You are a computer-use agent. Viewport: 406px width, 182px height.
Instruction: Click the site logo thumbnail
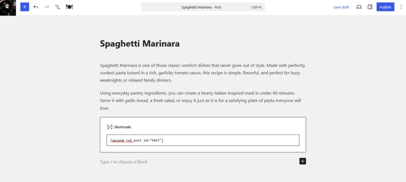tap(8, 8)
